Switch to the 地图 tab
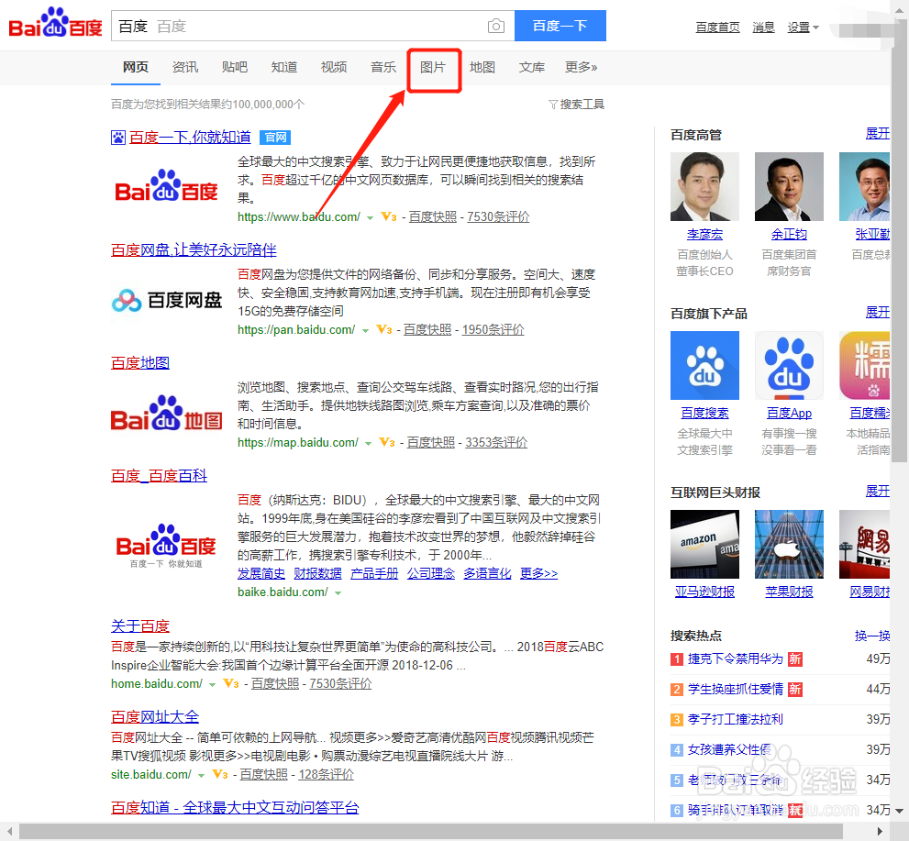The height and width of the screenshot is (841, 909). (482, 67)
